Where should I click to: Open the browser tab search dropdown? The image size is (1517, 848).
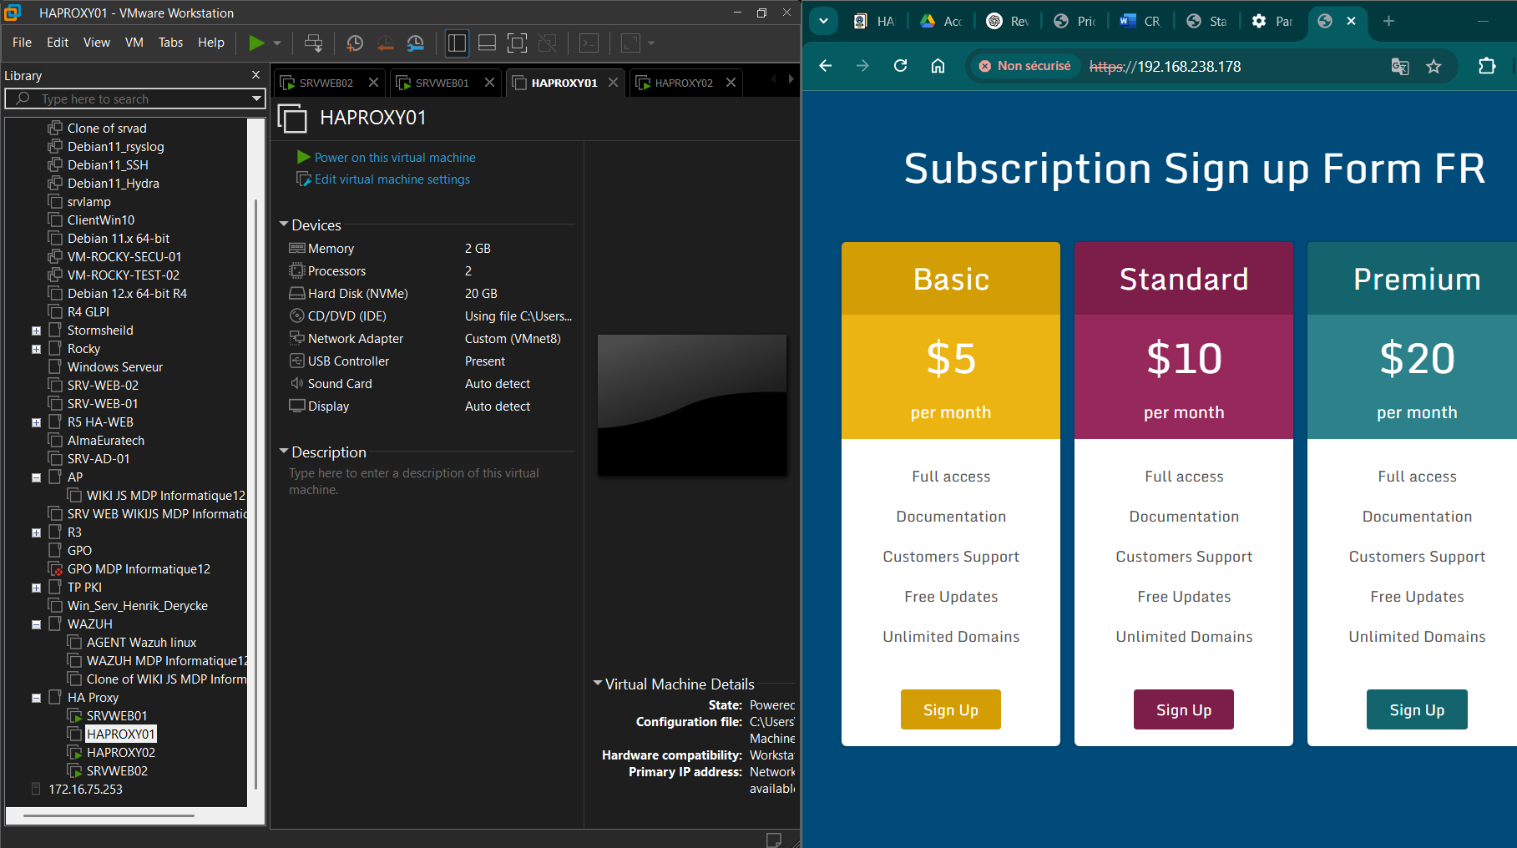tap(823, 21)
